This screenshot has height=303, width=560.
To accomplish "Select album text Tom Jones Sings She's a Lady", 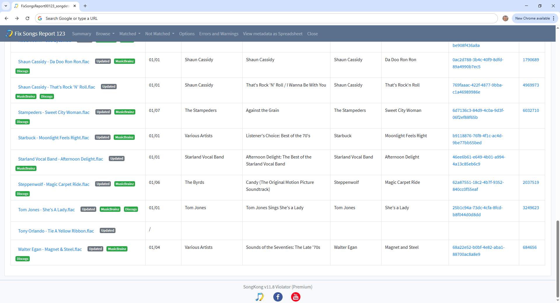I will tap(274, 208).
